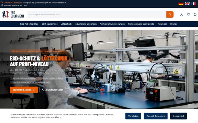This screenshot has width=198, height=123.
Task: Click Jetzt beraten lassen button
Action: 53,90
